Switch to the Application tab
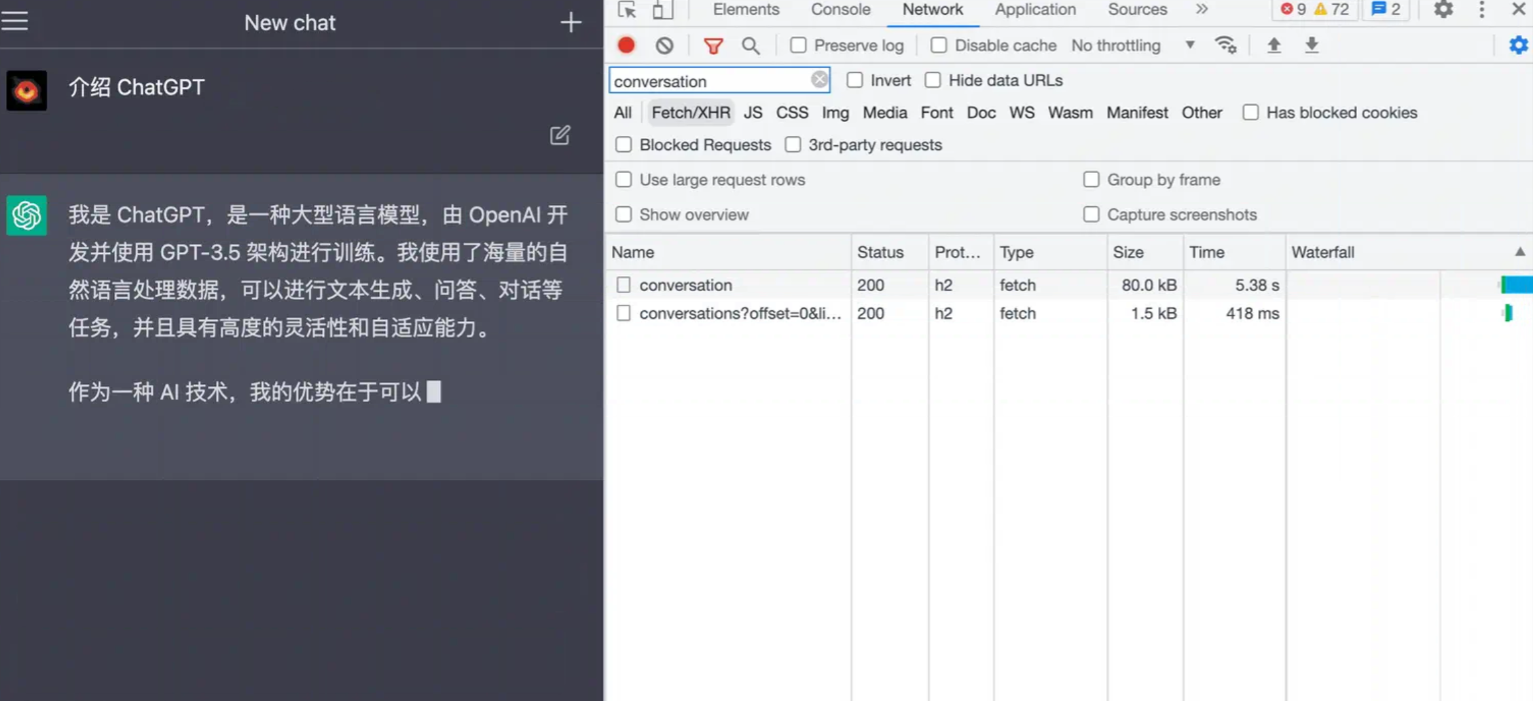The image size is (1533, 701). click(1035, 10)
